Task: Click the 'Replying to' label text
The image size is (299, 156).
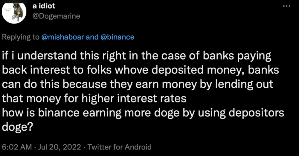Action: click(x=21, y=37)
